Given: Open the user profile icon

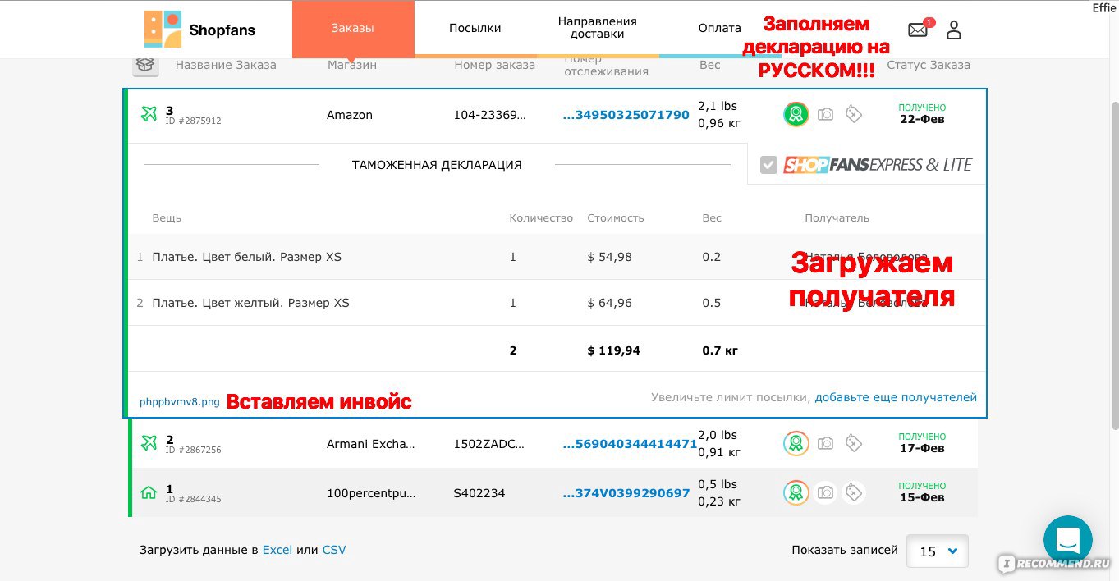Looking at the screenshot, I should 953,30.
